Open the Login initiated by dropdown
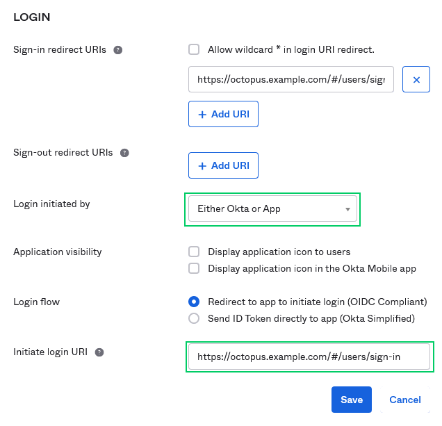 272,208
